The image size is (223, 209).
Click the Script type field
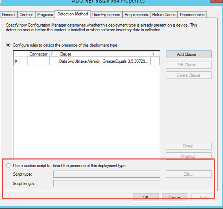coord(107,174)
